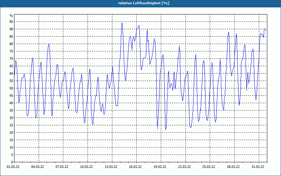Click the y-axis value 30
Image resolution: width=281 pixels, height=176 pixels.
tap(11, 118)
